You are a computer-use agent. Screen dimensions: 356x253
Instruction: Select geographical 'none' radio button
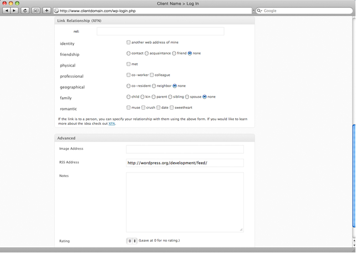pos(175,86)
